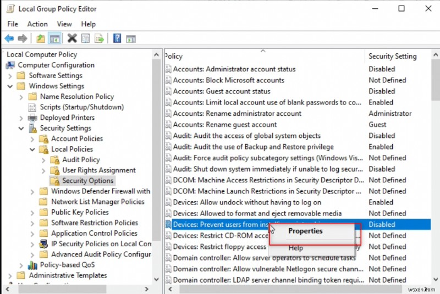Open the Help menu in menu bar
Screen dimensions: 440x294
click(x=89, y=24)
